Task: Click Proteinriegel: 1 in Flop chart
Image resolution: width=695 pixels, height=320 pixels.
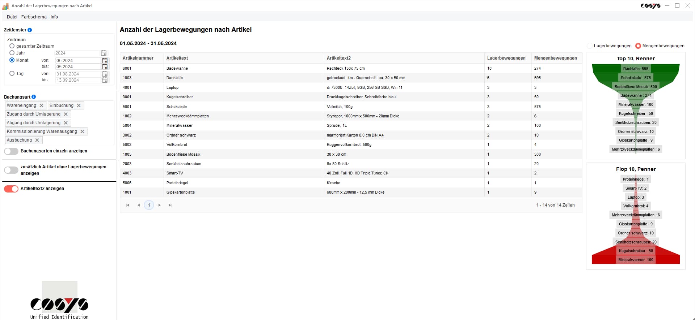Action: (636, 179)
